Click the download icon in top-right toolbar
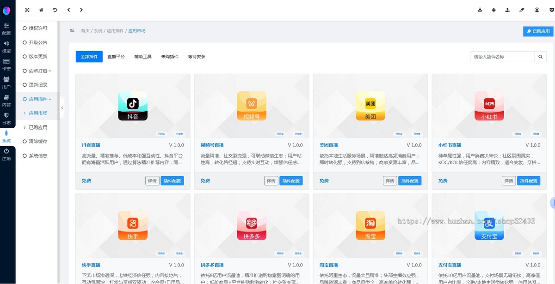This screenshot has height=284, width=555. pyautogui.click(x=480, y=10)
